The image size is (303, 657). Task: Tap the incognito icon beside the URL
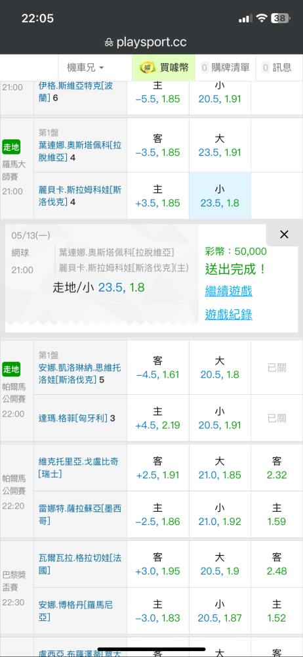point(109,42)
